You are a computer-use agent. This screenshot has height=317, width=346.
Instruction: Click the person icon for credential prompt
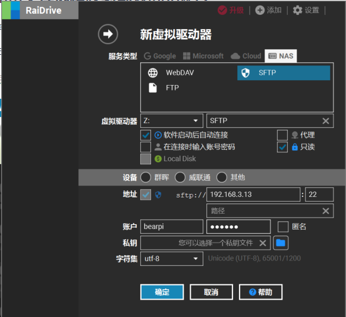pyautogui.click(x=158, y=147)
